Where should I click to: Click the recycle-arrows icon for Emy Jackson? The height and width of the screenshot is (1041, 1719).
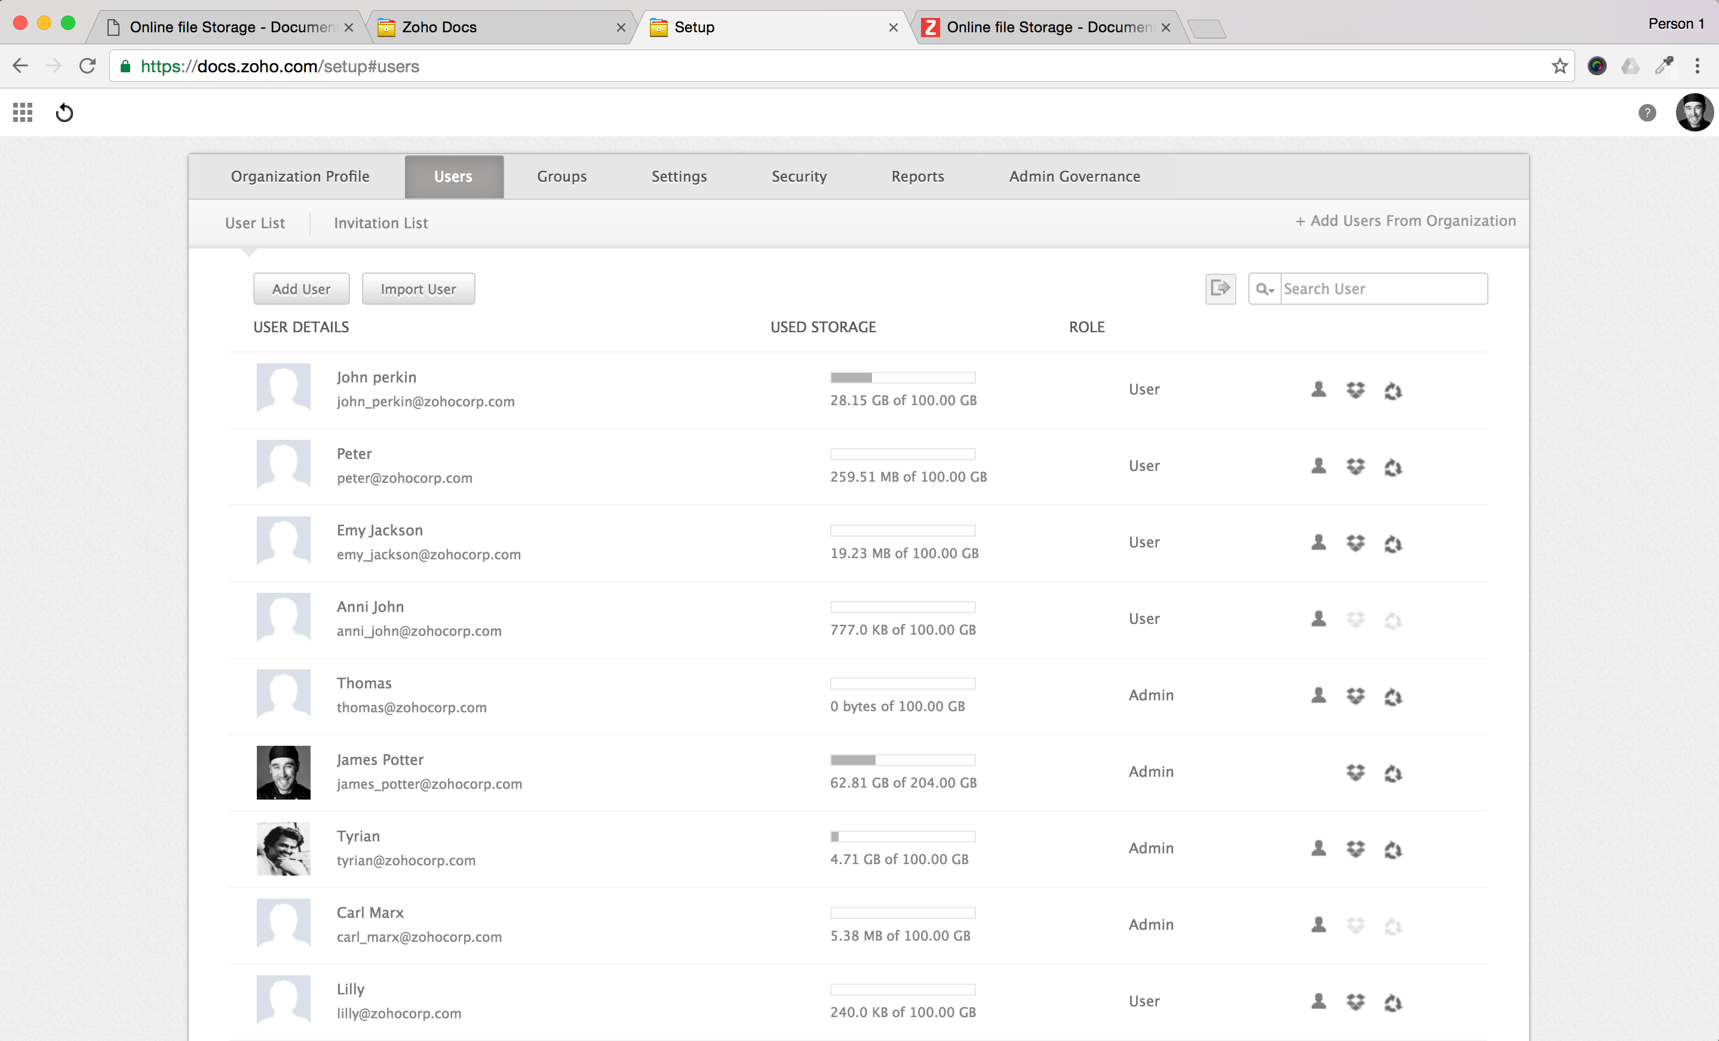[x=1392, y=543]
